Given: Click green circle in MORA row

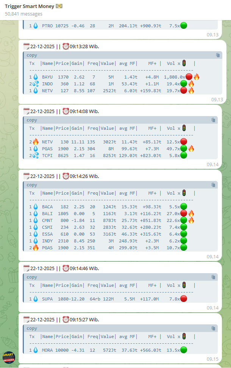Looking at the screenshot, I should point(184,350).
